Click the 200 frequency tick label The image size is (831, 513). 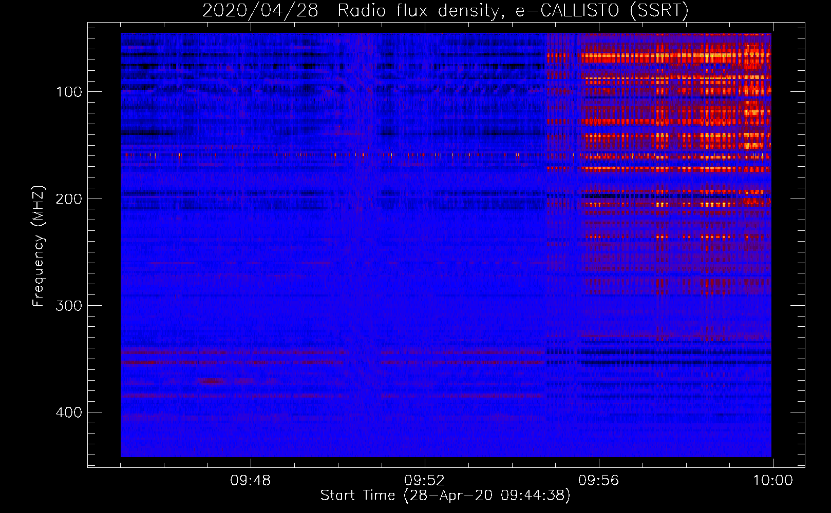(69, 199)
